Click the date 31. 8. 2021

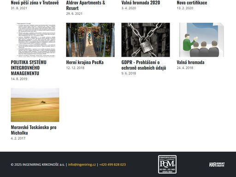[19, 8]
